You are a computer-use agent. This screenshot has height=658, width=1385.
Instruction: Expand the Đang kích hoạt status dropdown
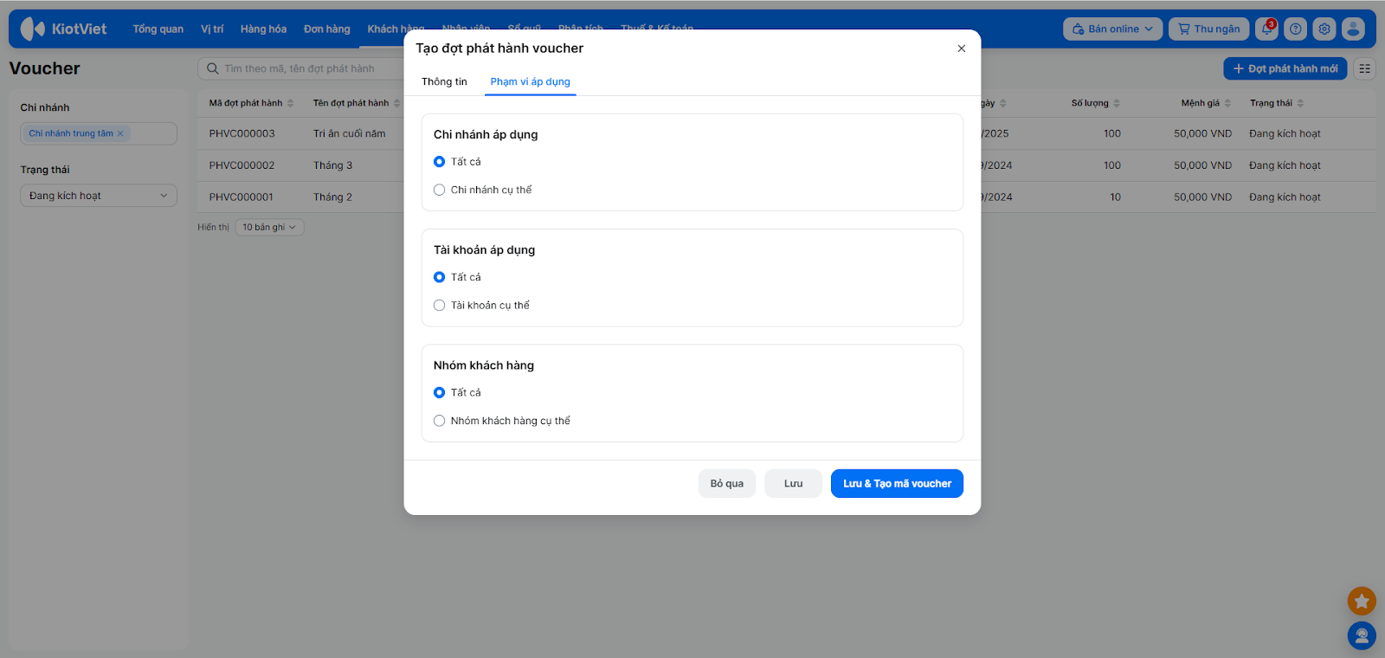coord(98,196)
